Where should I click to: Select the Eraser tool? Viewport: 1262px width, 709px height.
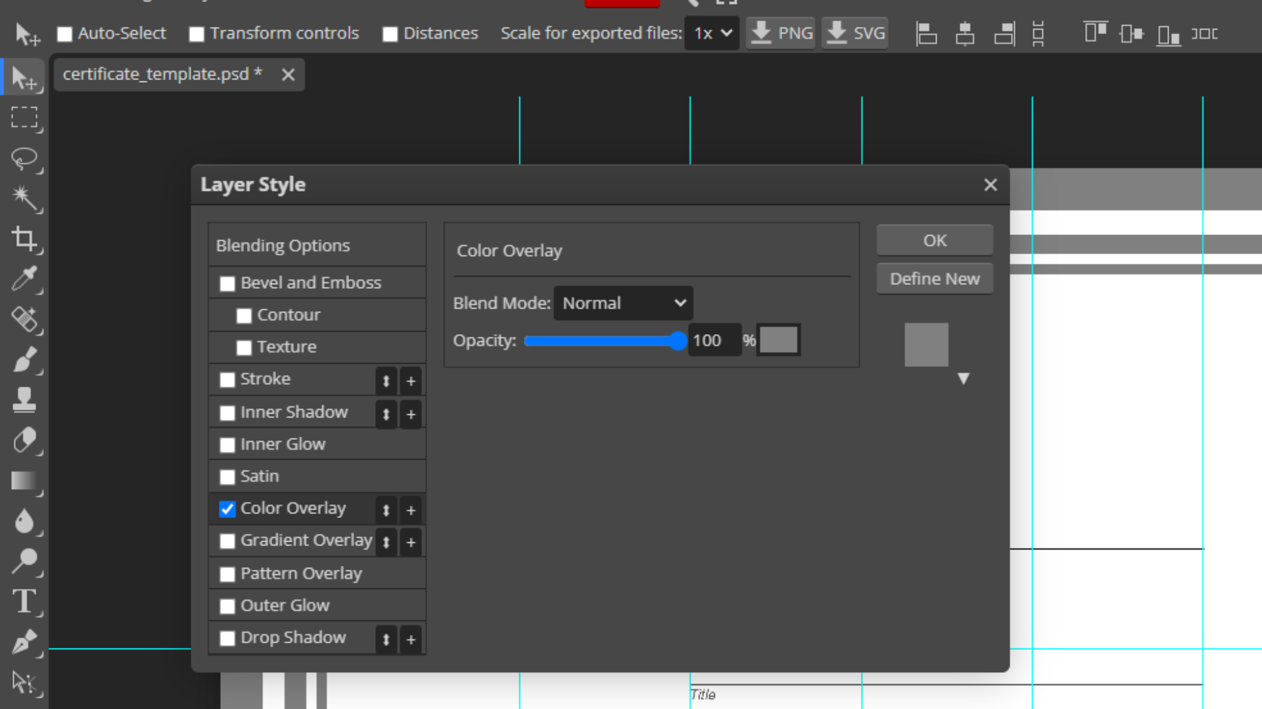[x=24, y=440]
